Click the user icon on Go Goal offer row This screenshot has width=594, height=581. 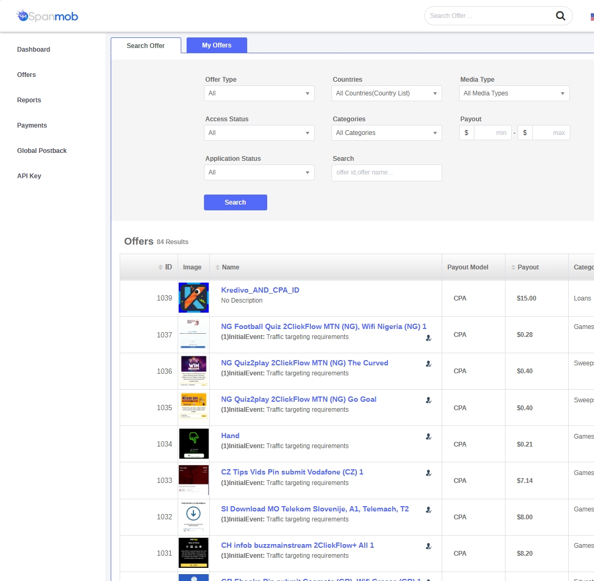429,400
